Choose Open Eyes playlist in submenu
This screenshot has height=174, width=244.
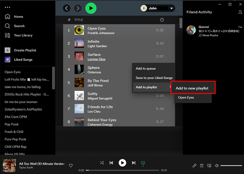click(x=193, y=98)
